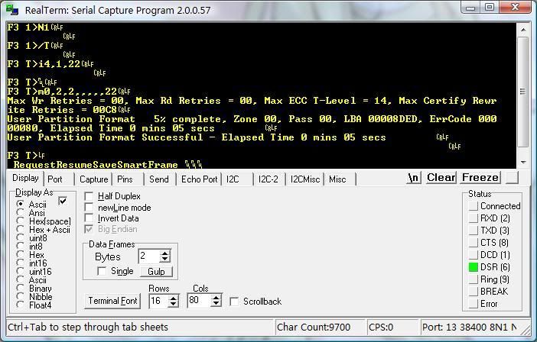Image resolution: width=537 pixels, height=342 pixels.
Task: Click the small blank button beside Freeze
Action: (512, 178)
